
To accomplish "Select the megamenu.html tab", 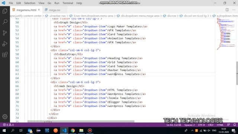I will click(26, 10).
